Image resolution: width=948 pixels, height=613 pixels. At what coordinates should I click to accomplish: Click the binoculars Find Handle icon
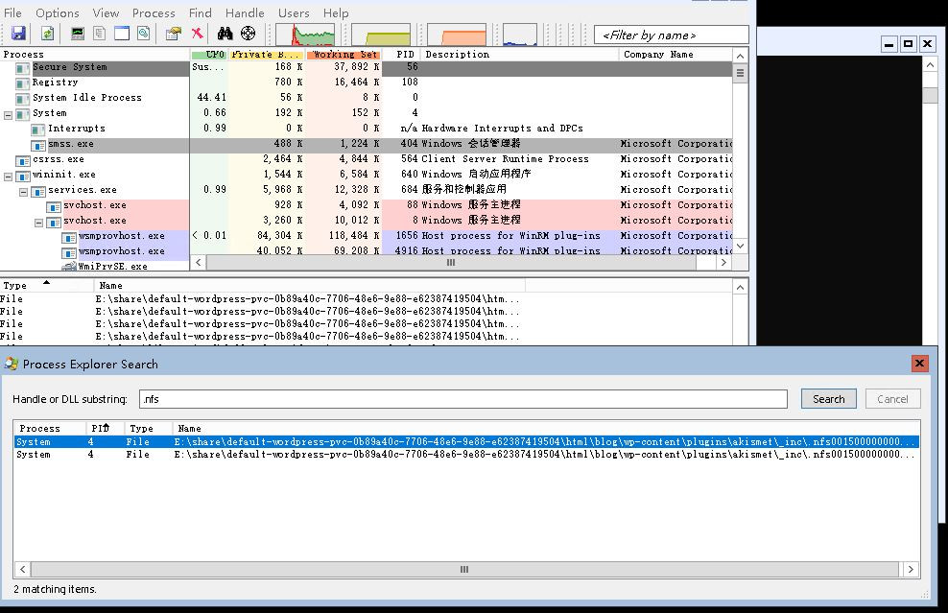click(225, 34)
